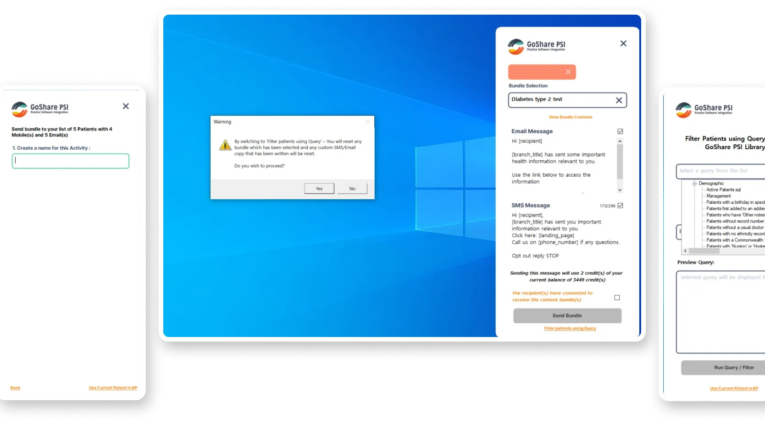Viewport: 765px width, 424px height.
Task: Select 'Patients without a usual doctor' query
Action: pos(736,228)
